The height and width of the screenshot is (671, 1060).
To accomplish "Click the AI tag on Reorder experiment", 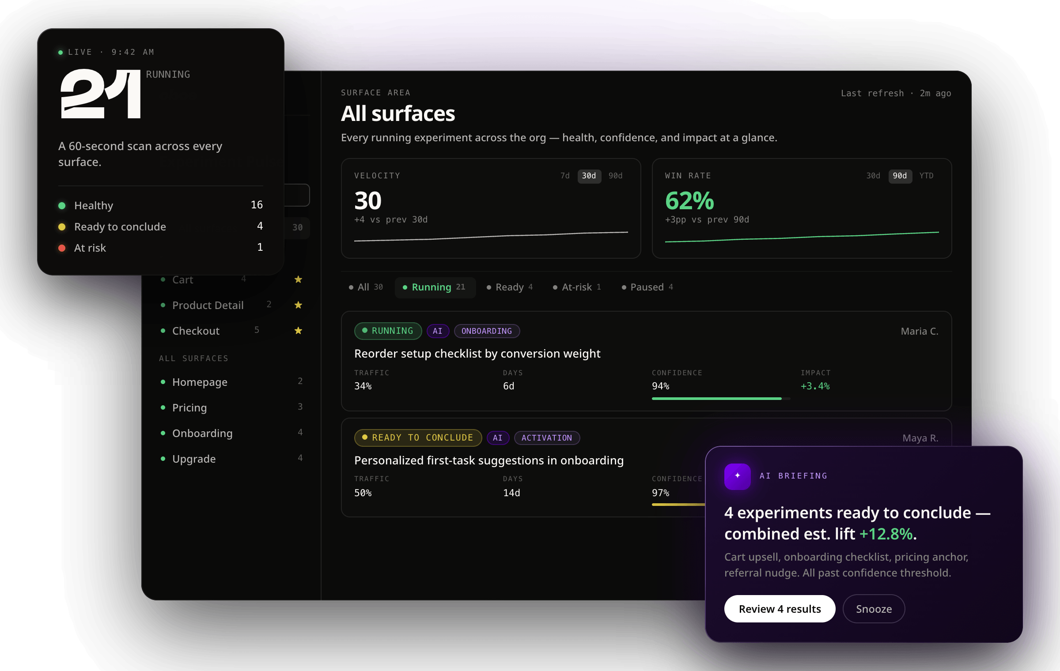I will click(x=438, y=331).
